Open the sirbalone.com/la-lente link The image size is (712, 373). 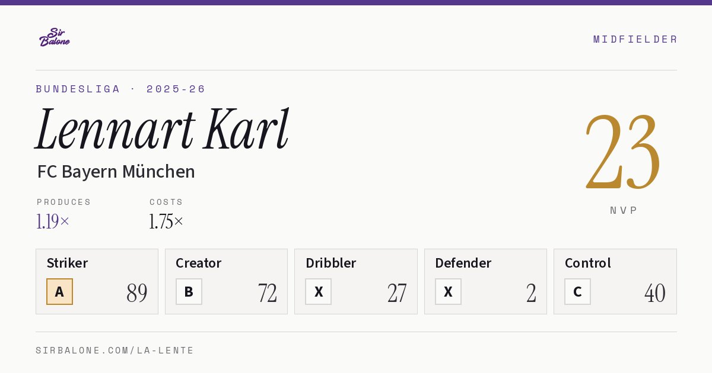(115, 351)
